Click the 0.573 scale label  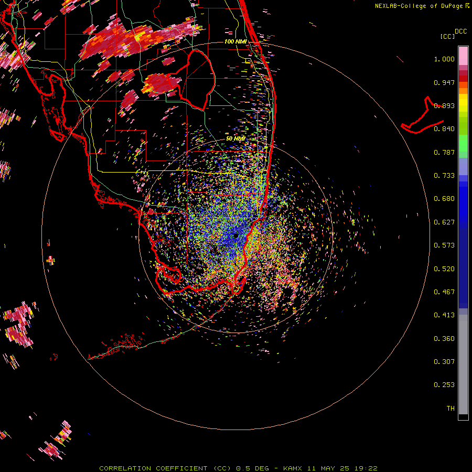pos(444,245)
